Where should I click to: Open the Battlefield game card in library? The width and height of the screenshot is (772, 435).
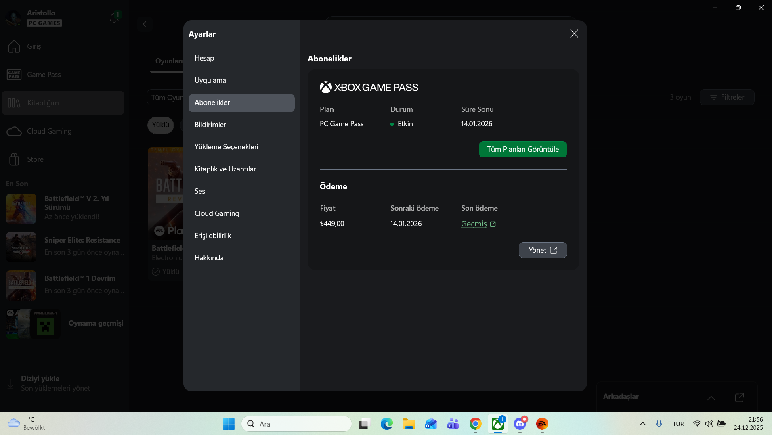166,214
